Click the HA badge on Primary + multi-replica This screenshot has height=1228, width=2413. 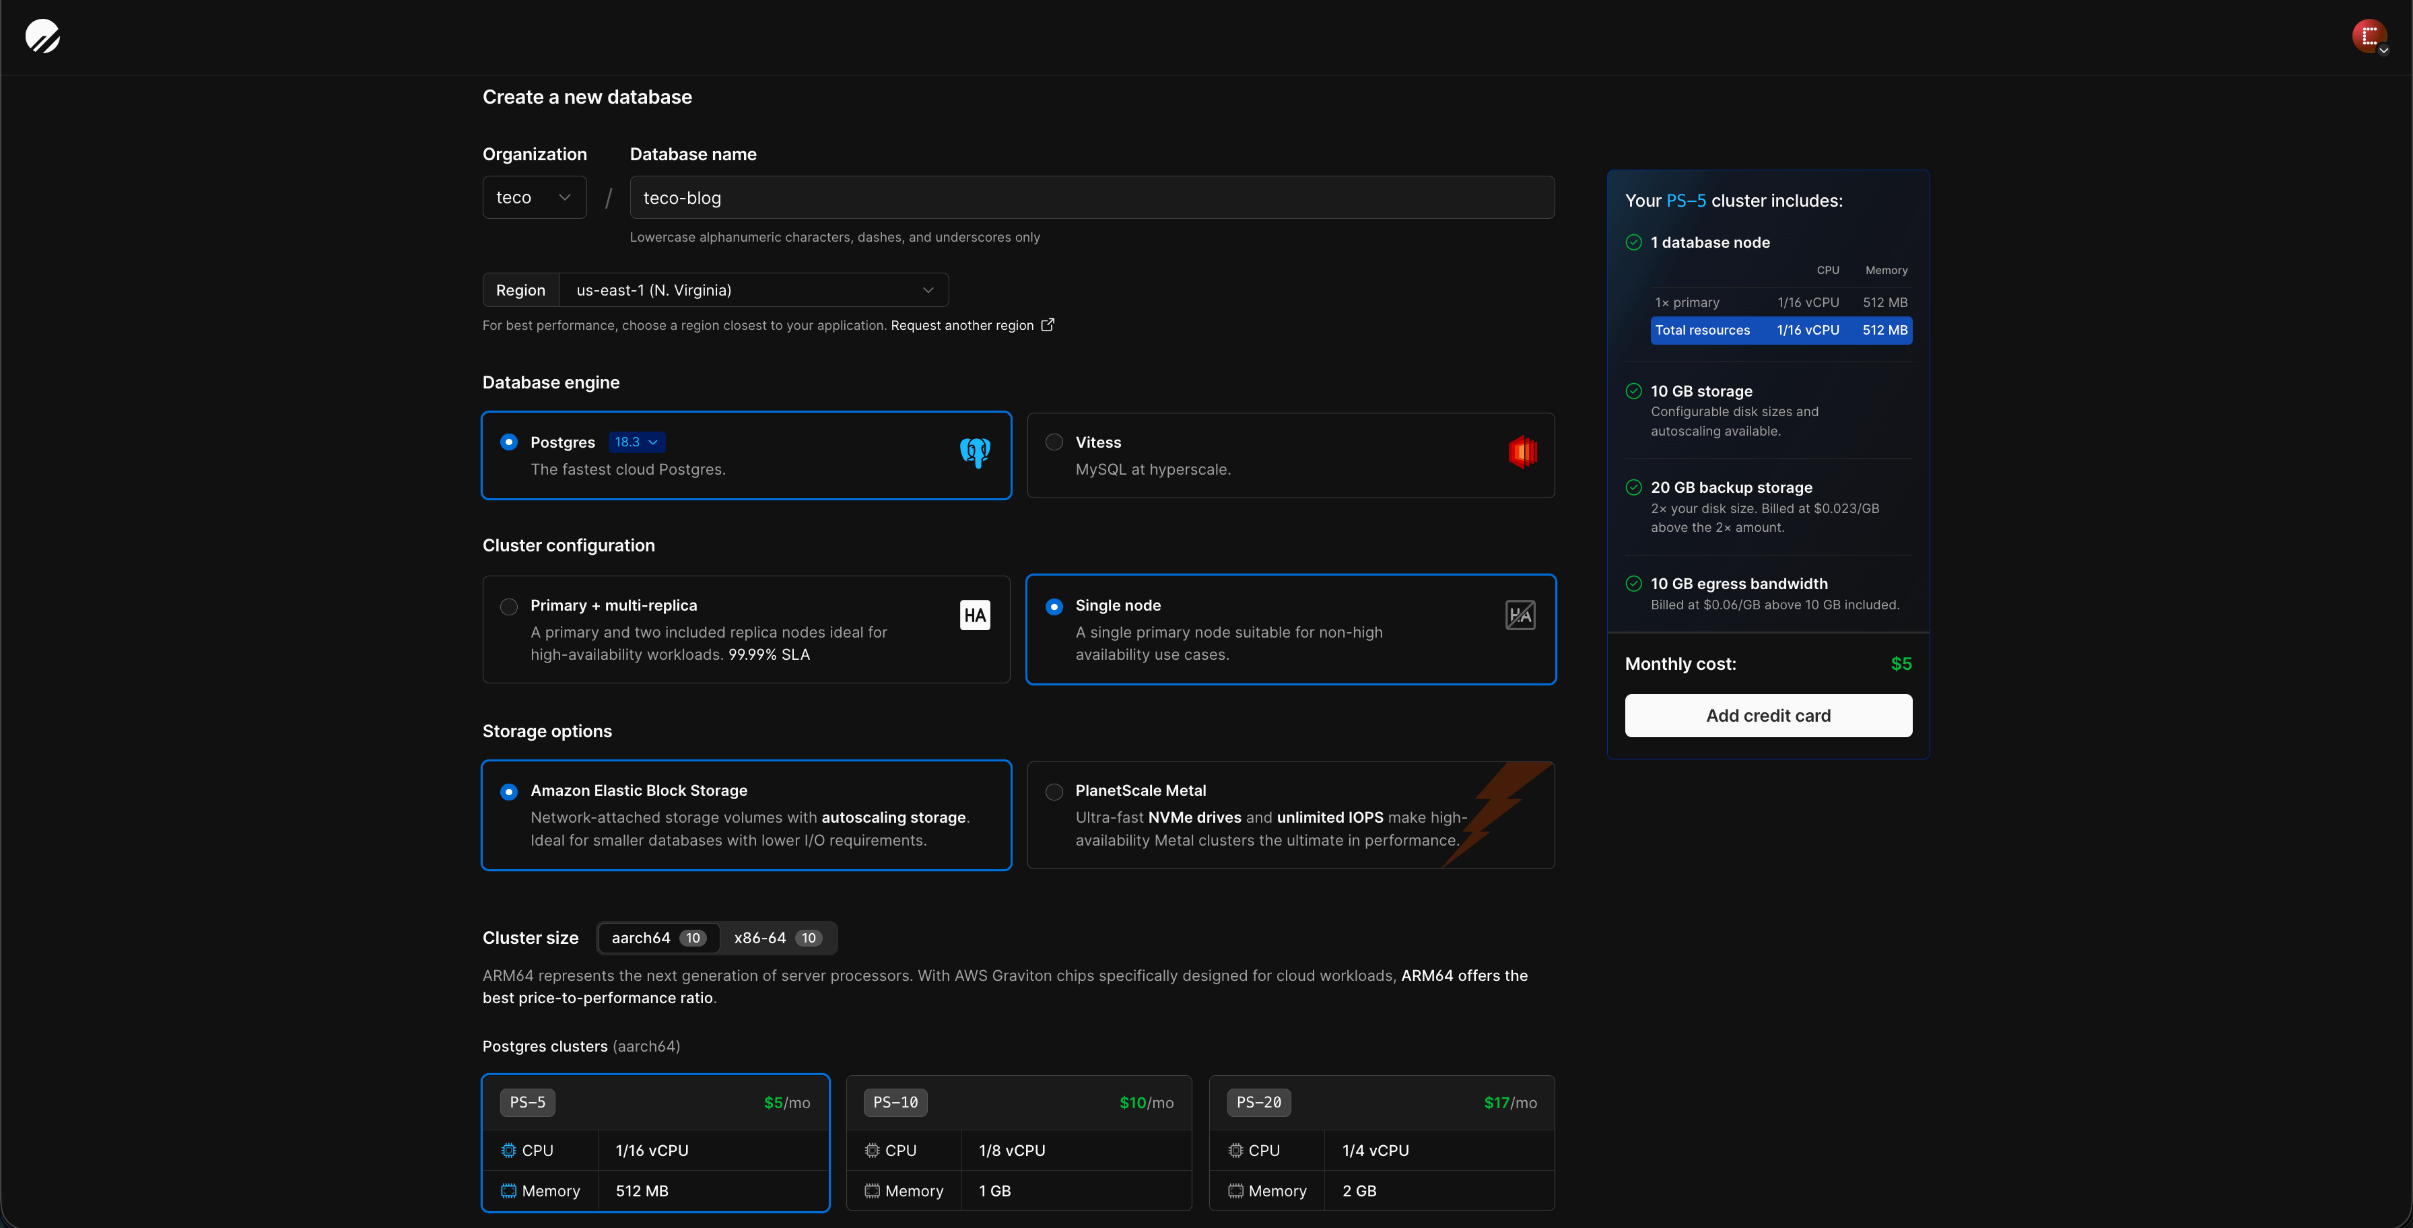click(974, 615)
